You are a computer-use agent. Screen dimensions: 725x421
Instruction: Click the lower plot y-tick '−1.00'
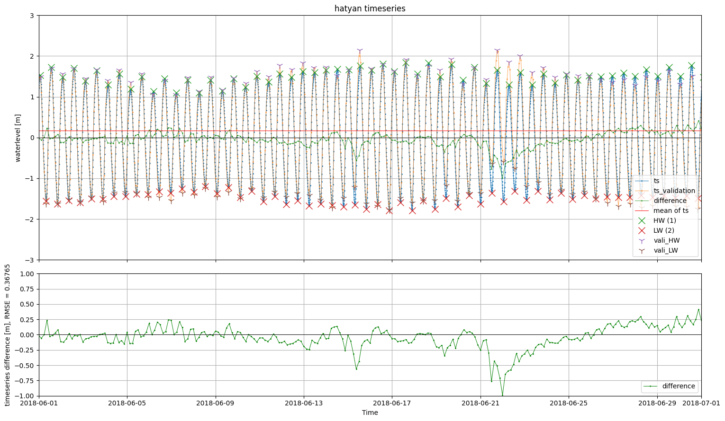[x=25, y=396]
